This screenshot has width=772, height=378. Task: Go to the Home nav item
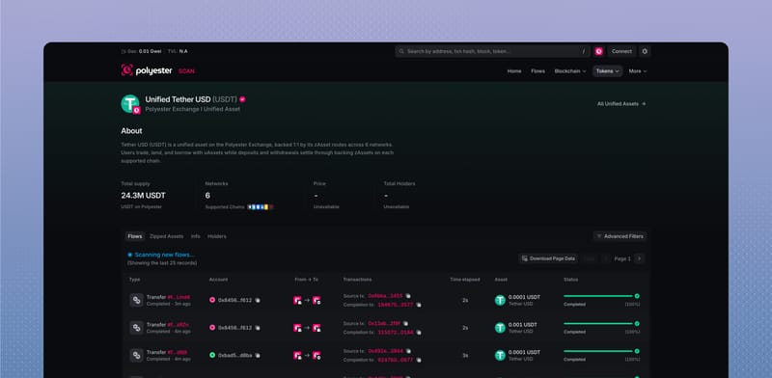click(x=514, y=71)
